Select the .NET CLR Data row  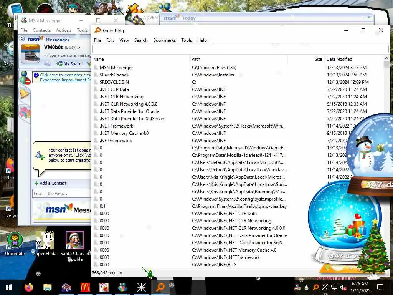[237, 89]
